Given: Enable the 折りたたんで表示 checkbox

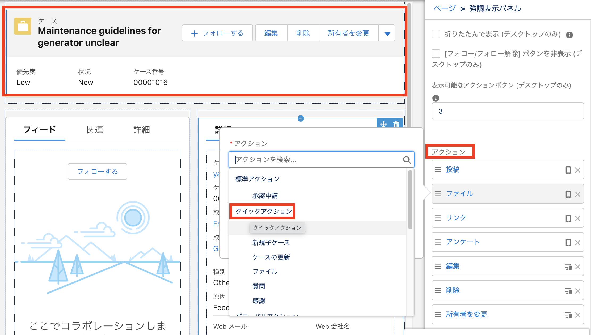Looking at the screenshot, I should (436, 34).
